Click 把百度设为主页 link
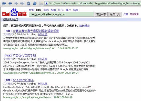 (10, 19)
